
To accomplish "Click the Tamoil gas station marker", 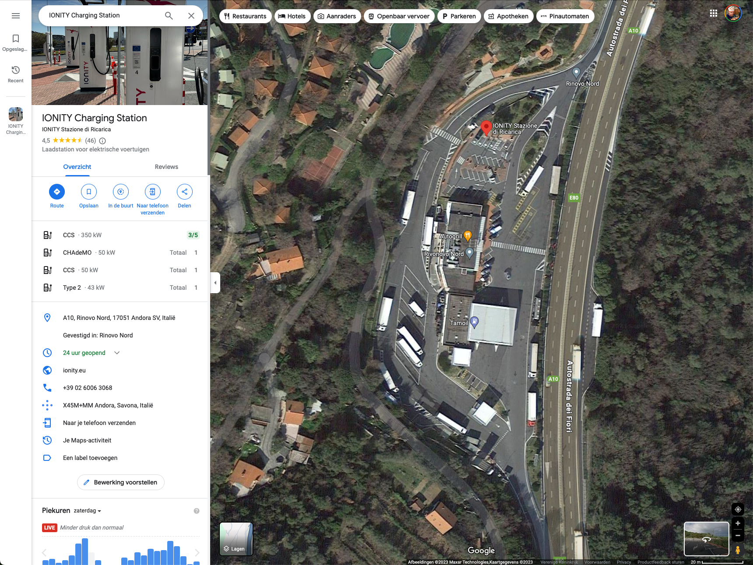I will tap(474, 322).
